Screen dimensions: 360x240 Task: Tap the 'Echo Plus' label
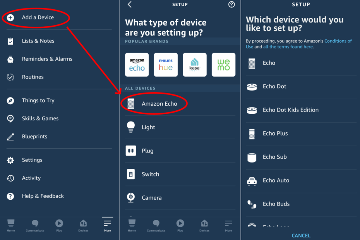click(x=275, y=134)
